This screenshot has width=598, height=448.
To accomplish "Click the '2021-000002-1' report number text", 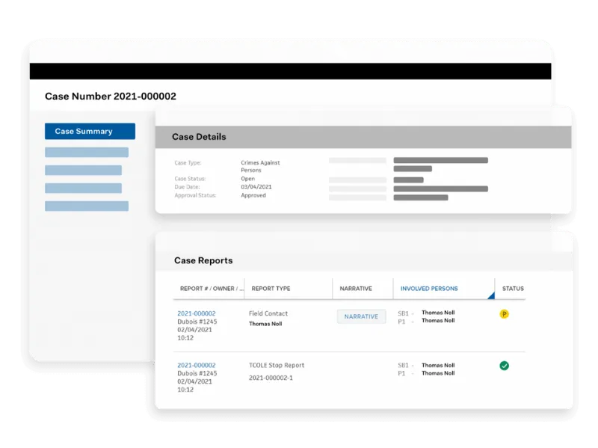I will (x=271, y=378).
